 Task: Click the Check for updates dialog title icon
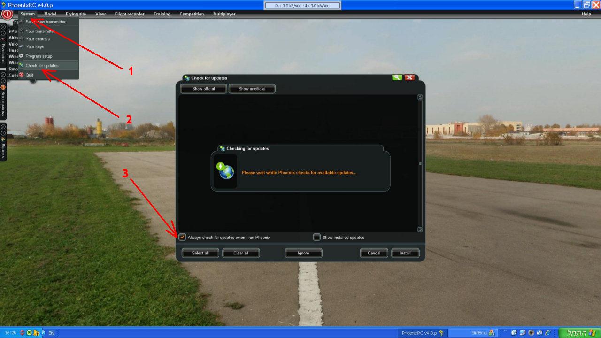point(187,78)
